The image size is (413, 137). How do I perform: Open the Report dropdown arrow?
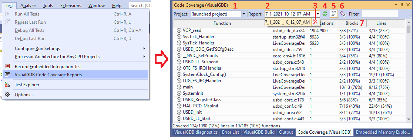[x=318, y=14]
